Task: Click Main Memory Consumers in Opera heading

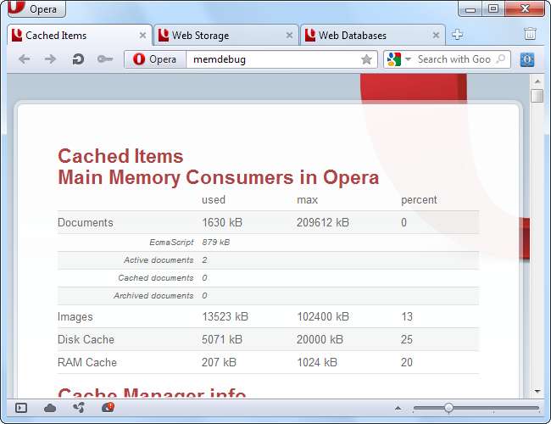Action: (218, 177)
